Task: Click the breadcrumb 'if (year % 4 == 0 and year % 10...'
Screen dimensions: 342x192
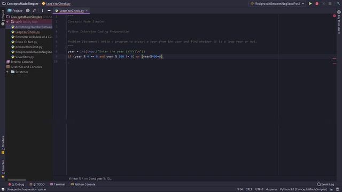Action: click(x=90, y=179)
